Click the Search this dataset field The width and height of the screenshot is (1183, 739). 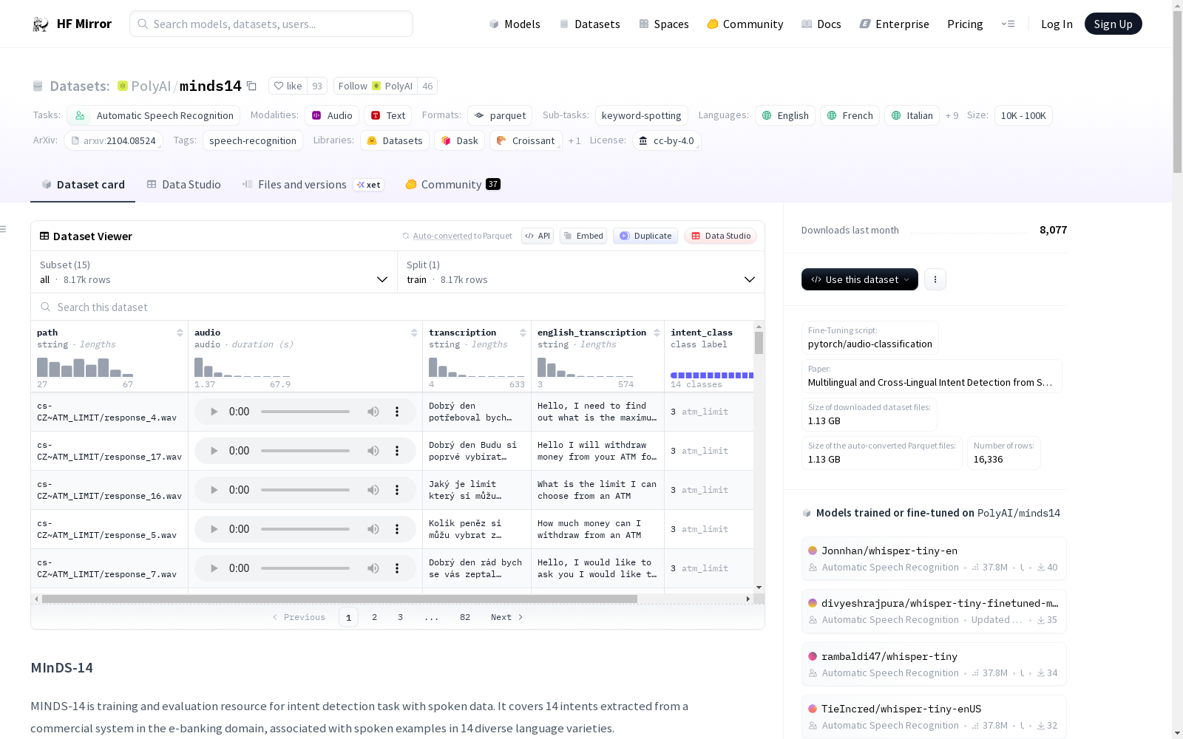click(x=398, y=307)
